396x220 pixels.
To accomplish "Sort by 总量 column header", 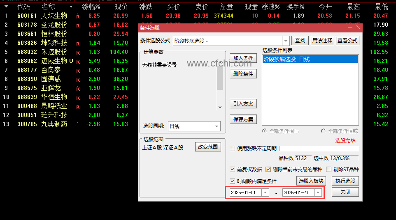I will [226, 7].
